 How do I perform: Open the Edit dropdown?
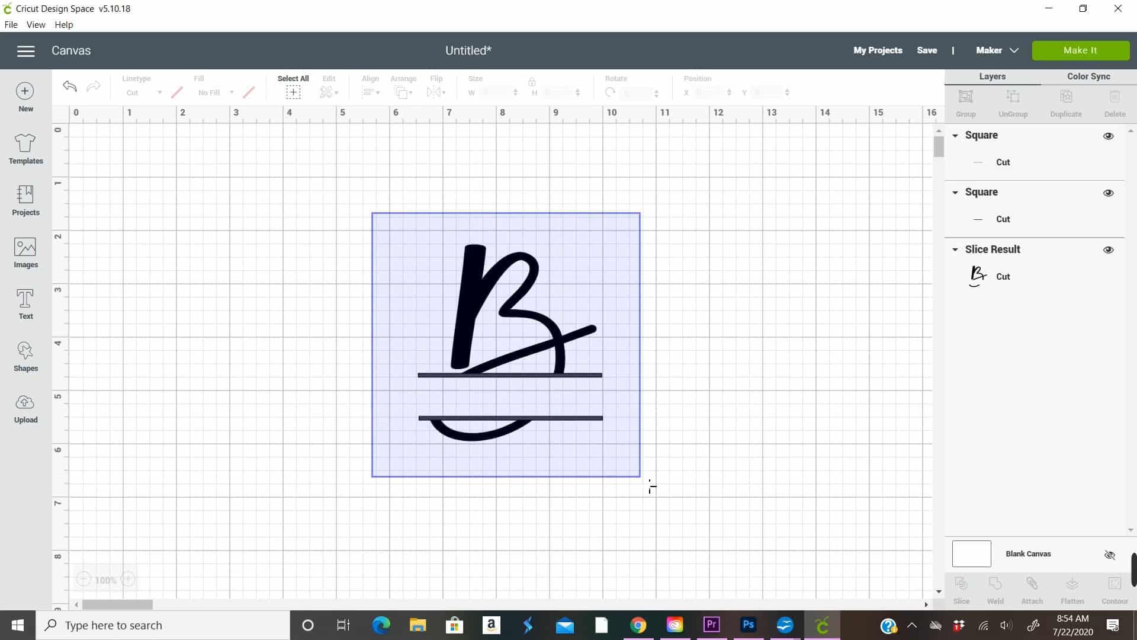(x=329, y=92)
